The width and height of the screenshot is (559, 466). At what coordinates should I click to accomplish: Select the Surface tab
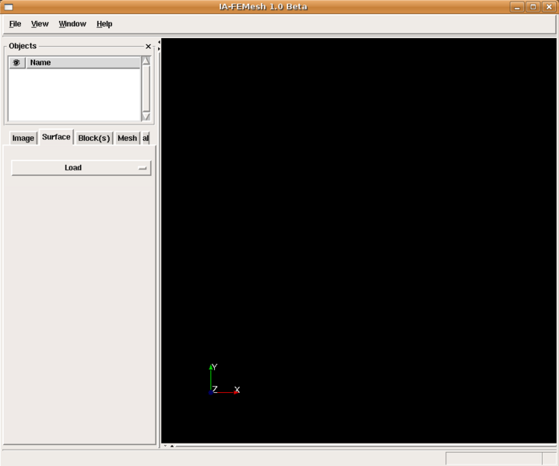pos(56,137)
